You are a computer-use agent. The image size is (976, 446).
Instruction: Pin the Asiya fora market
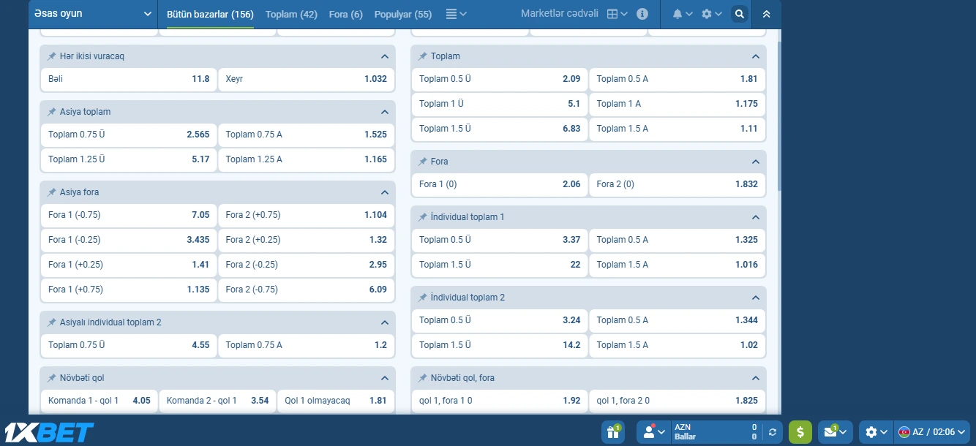coord(52,192)
